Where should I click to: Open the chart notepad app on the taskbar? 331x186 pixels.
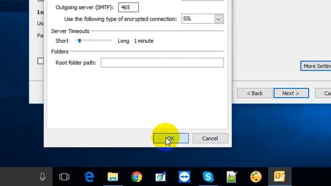pos(232,177)
